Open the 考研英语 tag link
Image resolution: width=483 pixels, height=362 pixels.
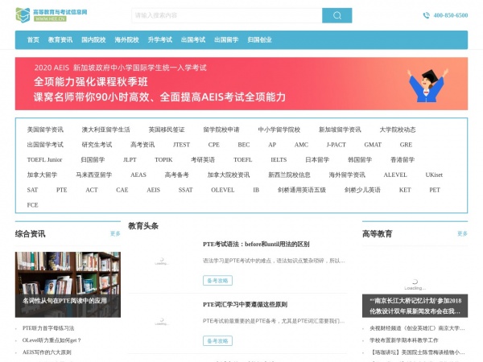tap(203, 160)
